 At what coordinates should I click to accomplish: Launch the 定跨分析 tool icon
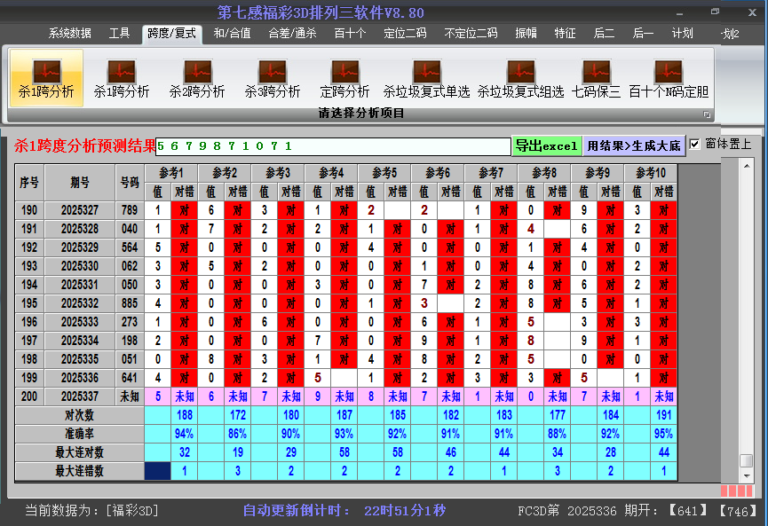pos(344,78)
